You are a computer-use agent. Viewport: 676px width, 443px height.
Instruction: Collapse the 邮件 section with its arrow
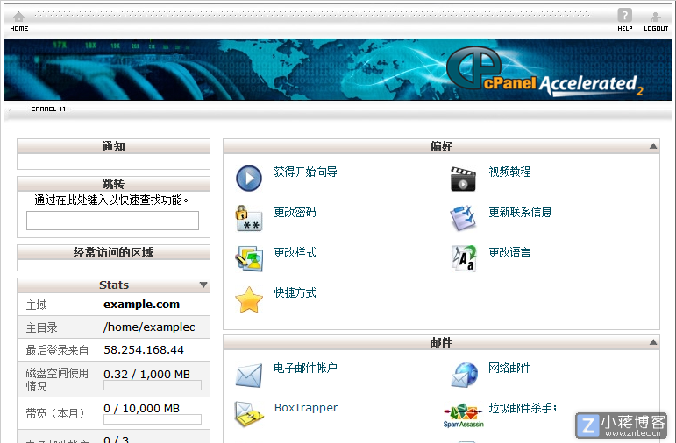(x=653, y=342)
